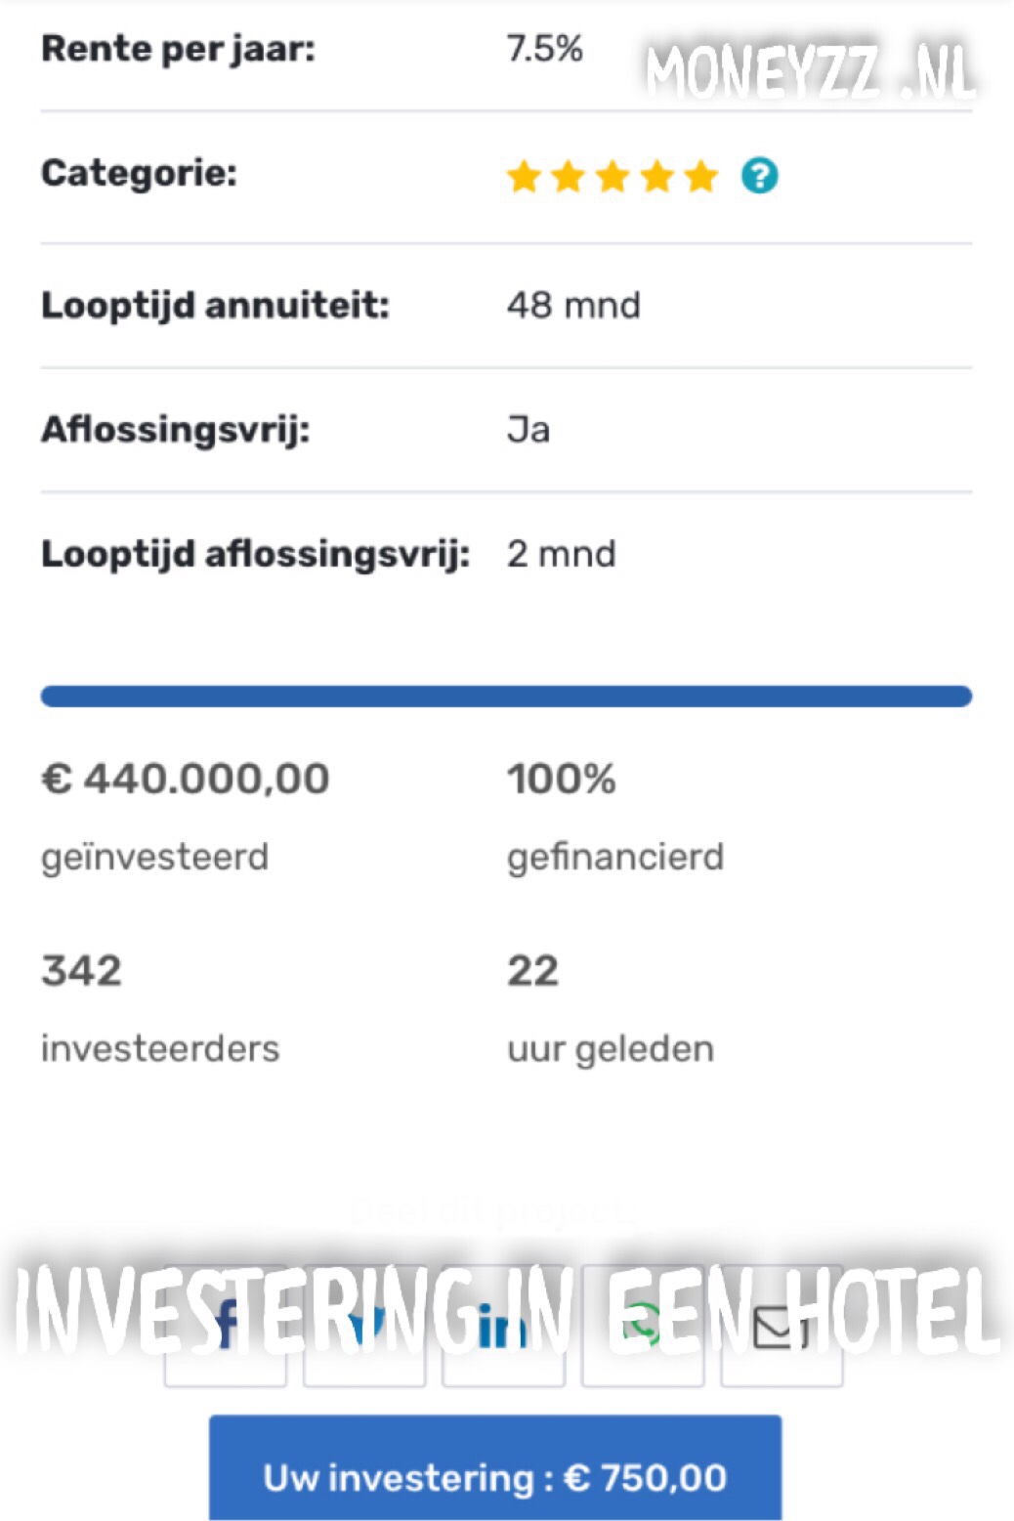Select the 7.5% interest rate value
Viewport: 1014px width, 1521px height.
[544, 48]
